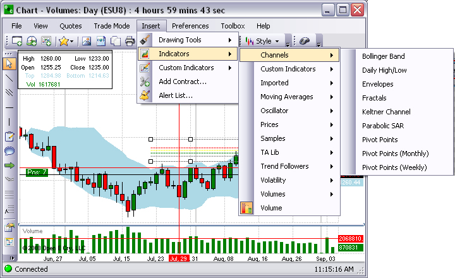The height and width of the screenshot is (278, 455).
Task: Click the printer icon in the toolbar
Action: 130,41
